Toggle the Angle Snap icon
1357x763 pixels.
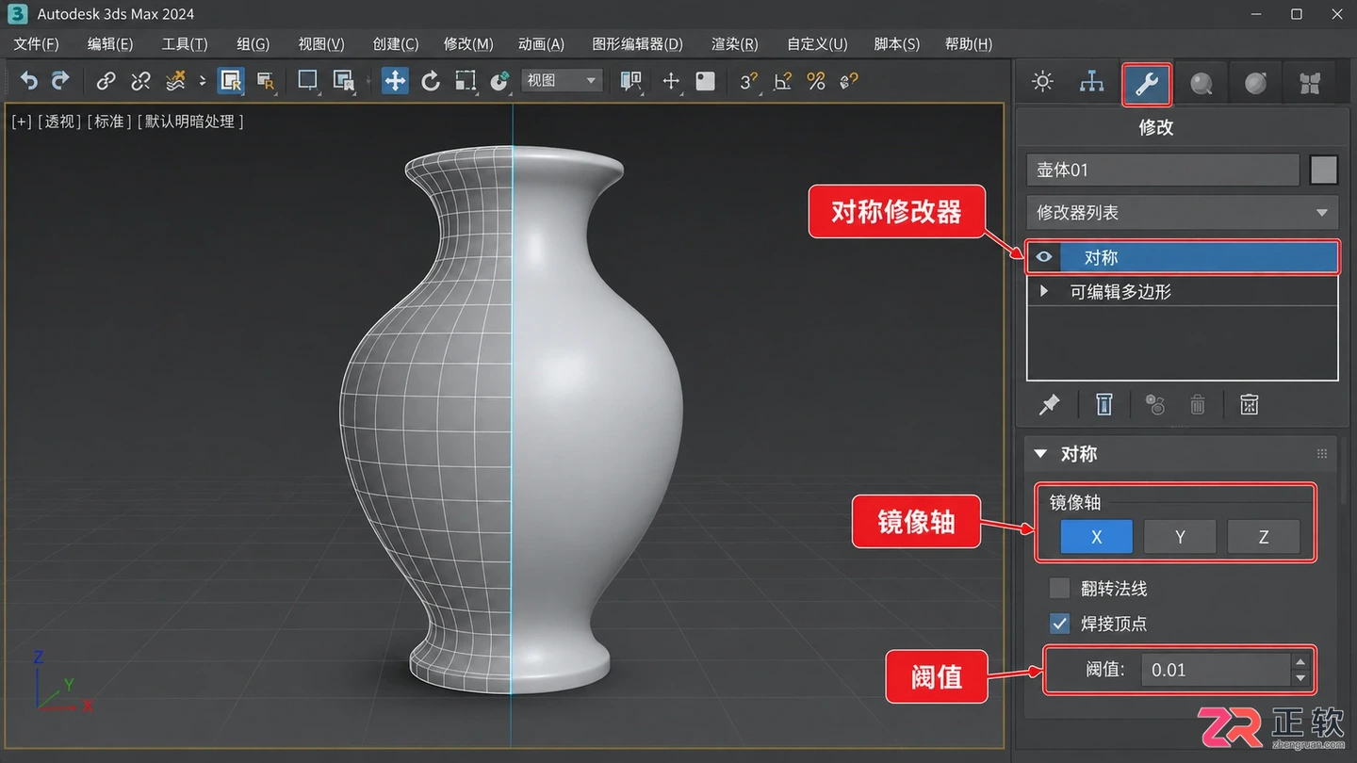782,81
